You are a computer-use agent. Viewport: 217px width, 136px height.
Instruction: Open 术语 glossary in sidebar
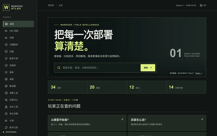pyautogui.click(x=18, y=120)
